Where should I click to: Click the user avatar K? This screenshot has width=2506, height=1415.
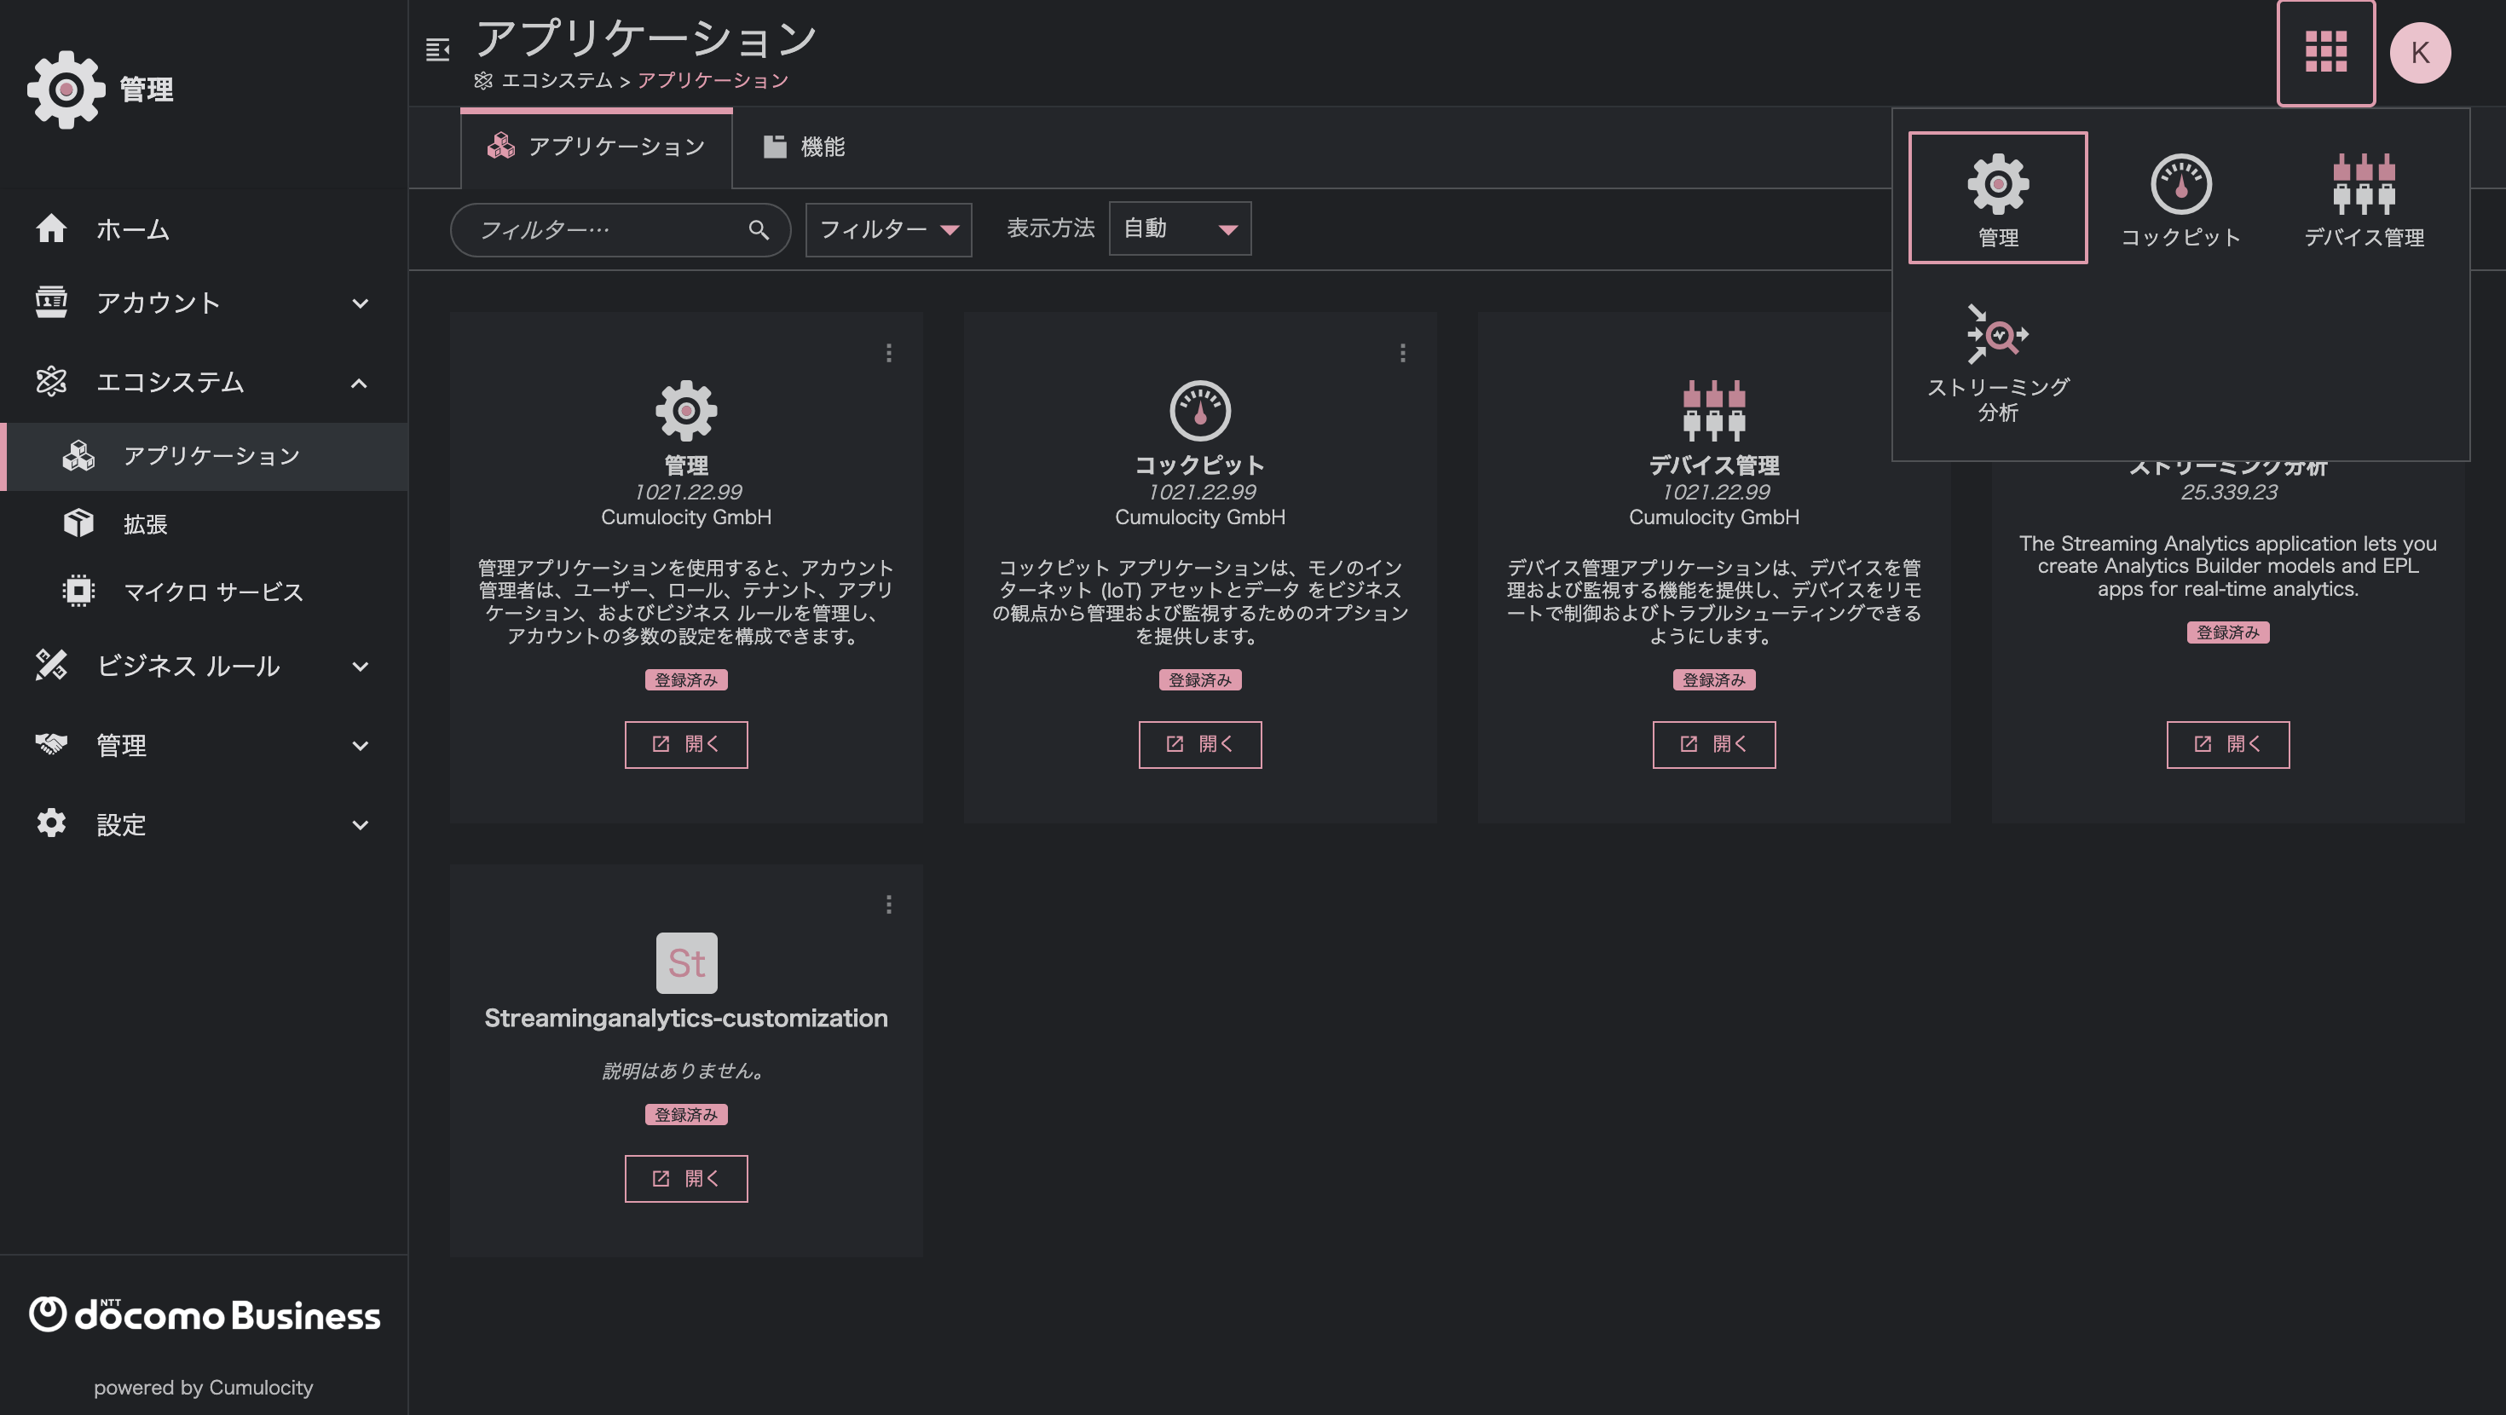pyautogui.click(x=2419, y=53)
